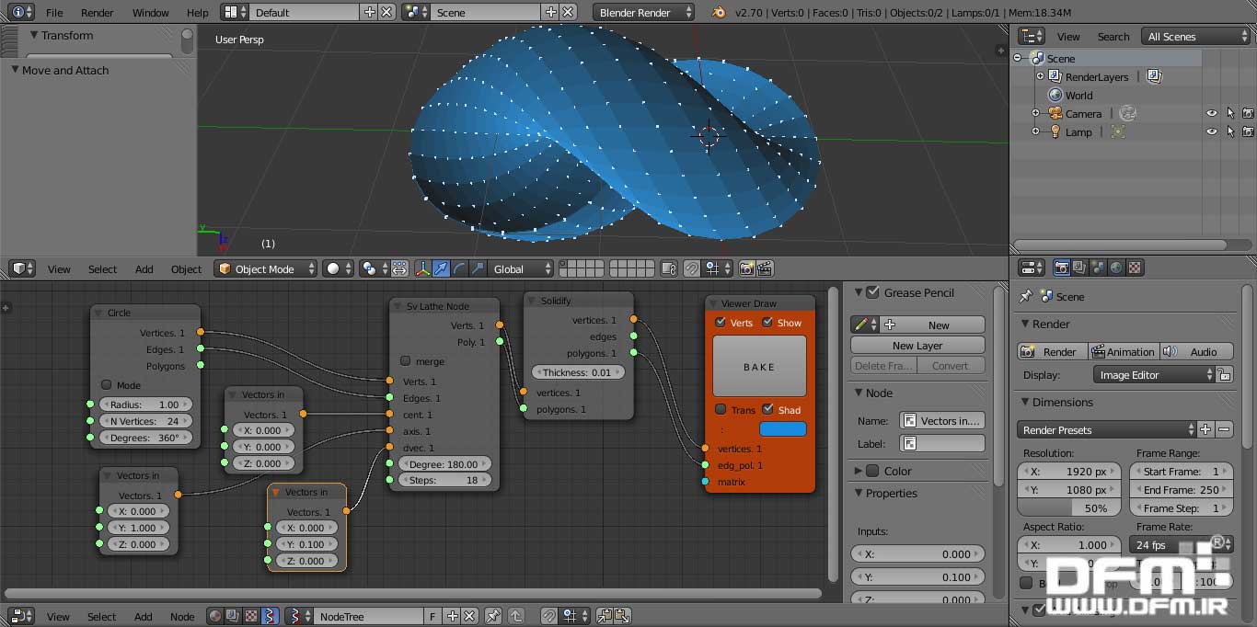Open the 24 fps frame rate dropdown
The height and width of the screenshot is (627, 1257).
click(1181, 544)
